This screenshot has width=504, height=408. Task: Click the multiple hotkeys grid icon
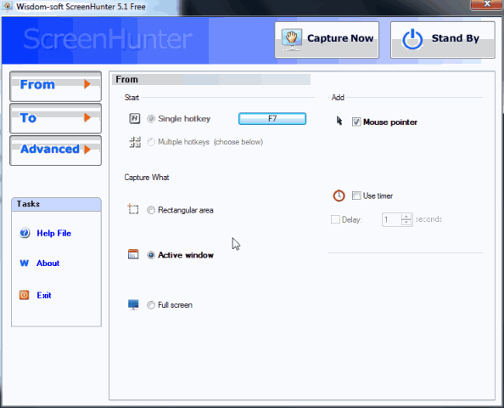coord(135,142)
